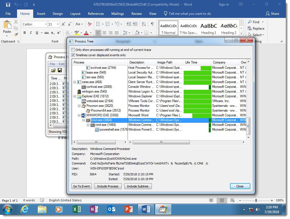Insert a bulleted list
The image size is (290, 219).
(x=98, y=24)
